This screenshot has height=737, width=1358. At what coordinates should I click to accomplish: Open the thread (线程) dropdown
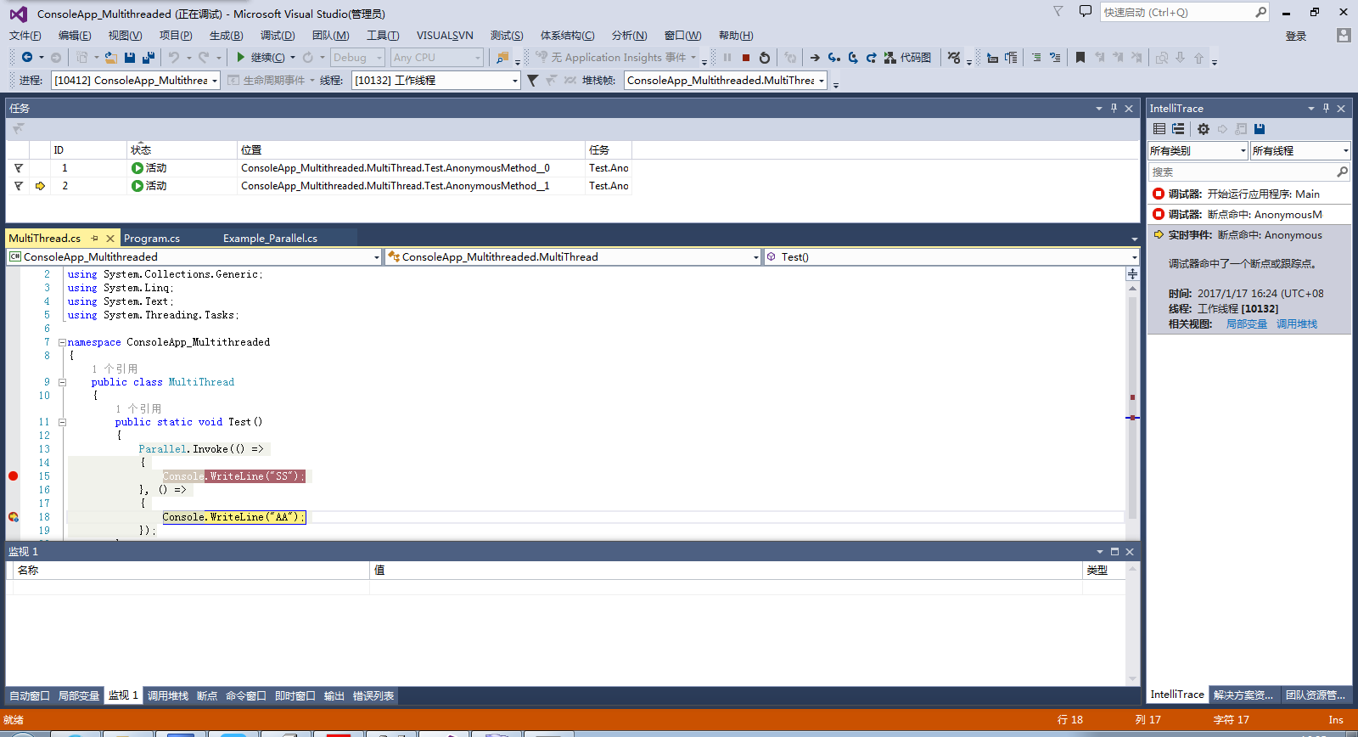436,80
